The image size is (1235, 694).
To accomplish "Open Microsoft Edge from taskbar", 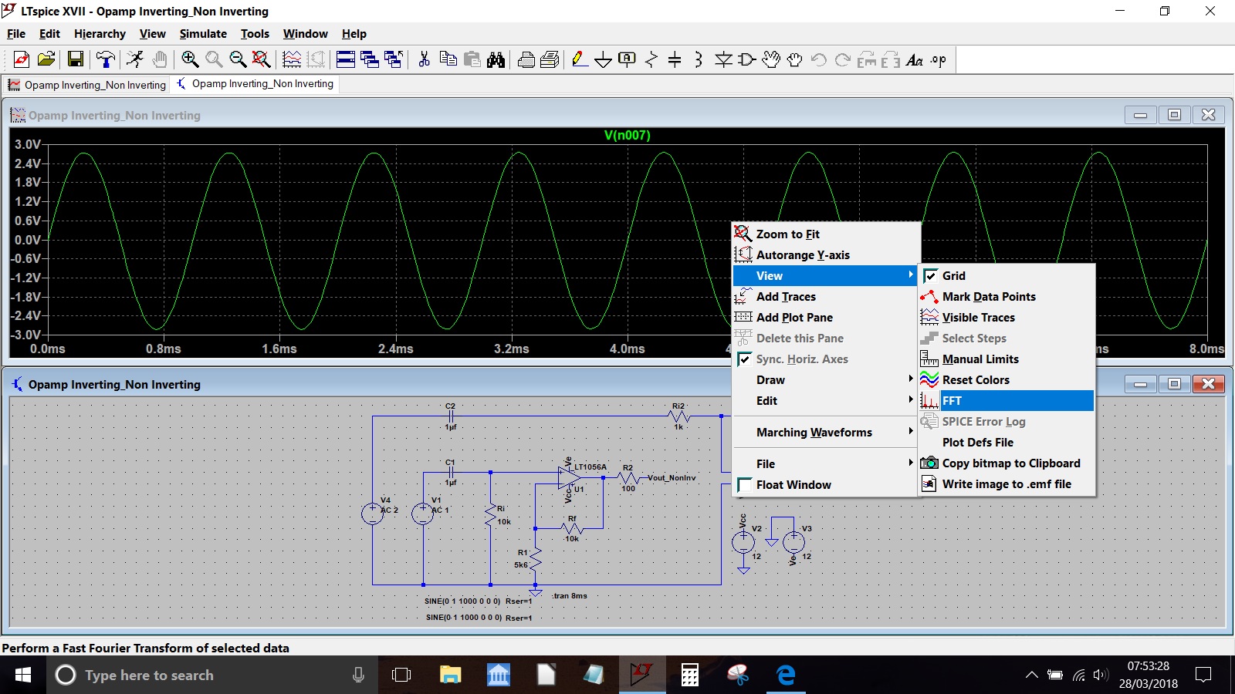I will (x=786, y=675).
